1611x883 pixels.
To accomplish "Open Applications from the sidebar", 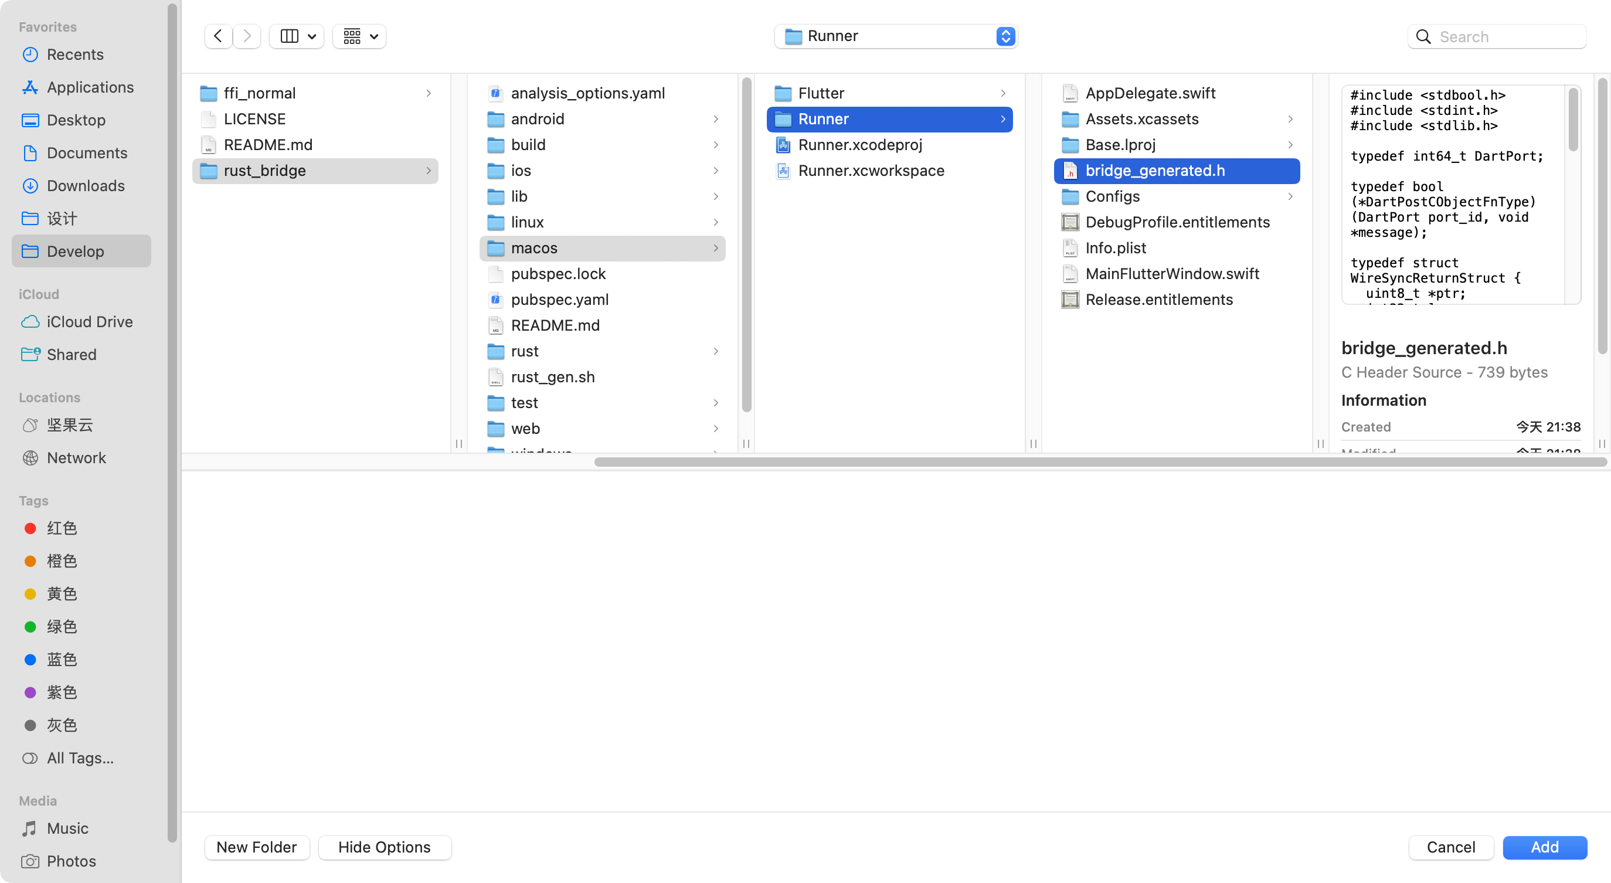I will 90,87.
